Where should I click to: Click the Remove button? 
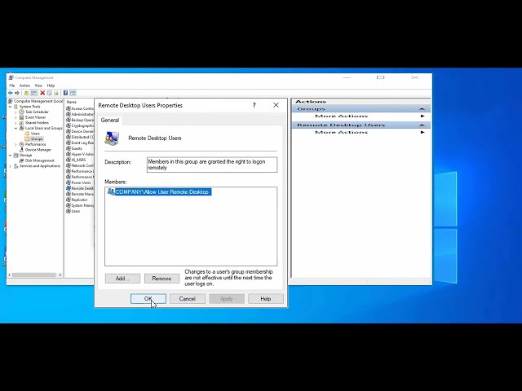click(x=161, y=279)
